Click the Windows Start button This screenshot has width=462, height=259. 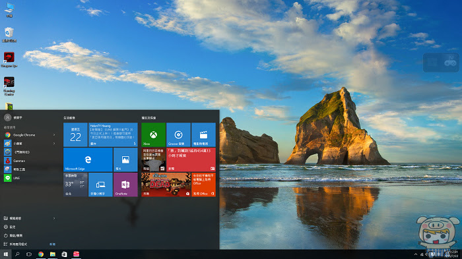click(x=5, y=254)
